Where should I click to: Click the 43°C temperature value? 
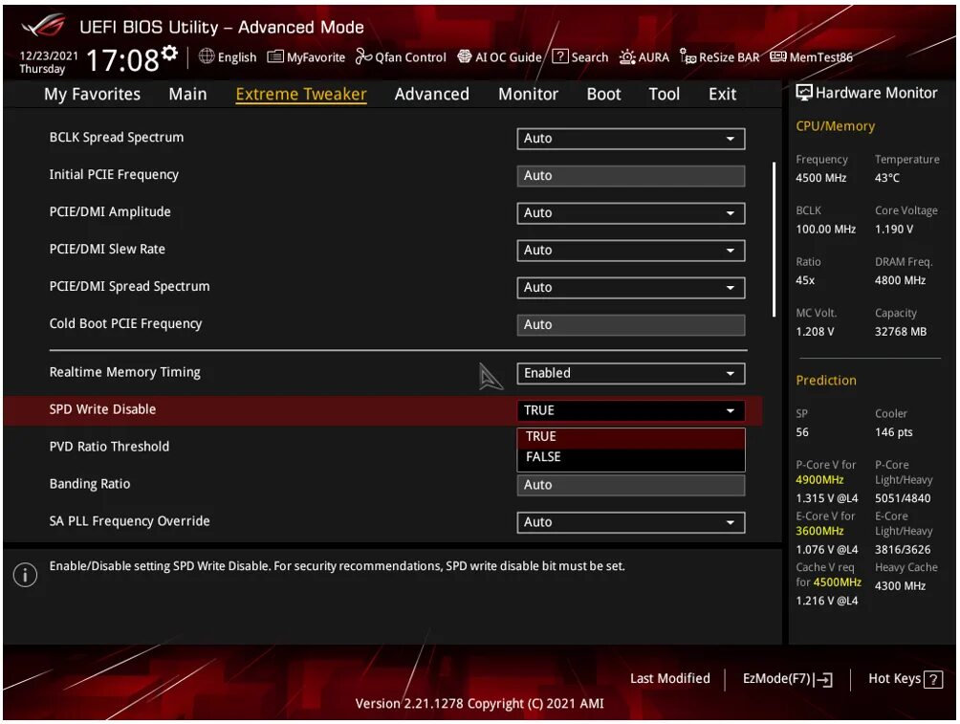click(887, 178)
